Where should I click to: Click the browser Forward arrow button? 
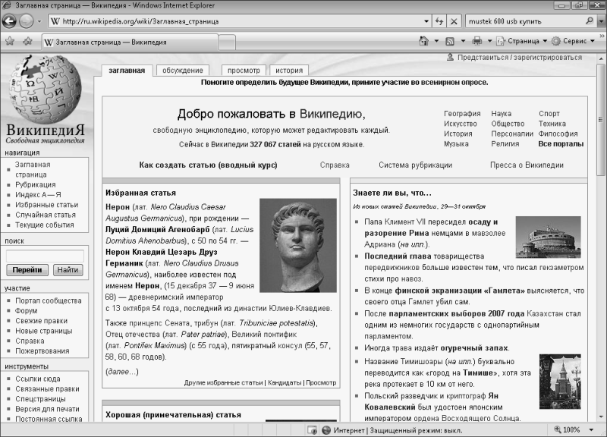pos(27,21)
